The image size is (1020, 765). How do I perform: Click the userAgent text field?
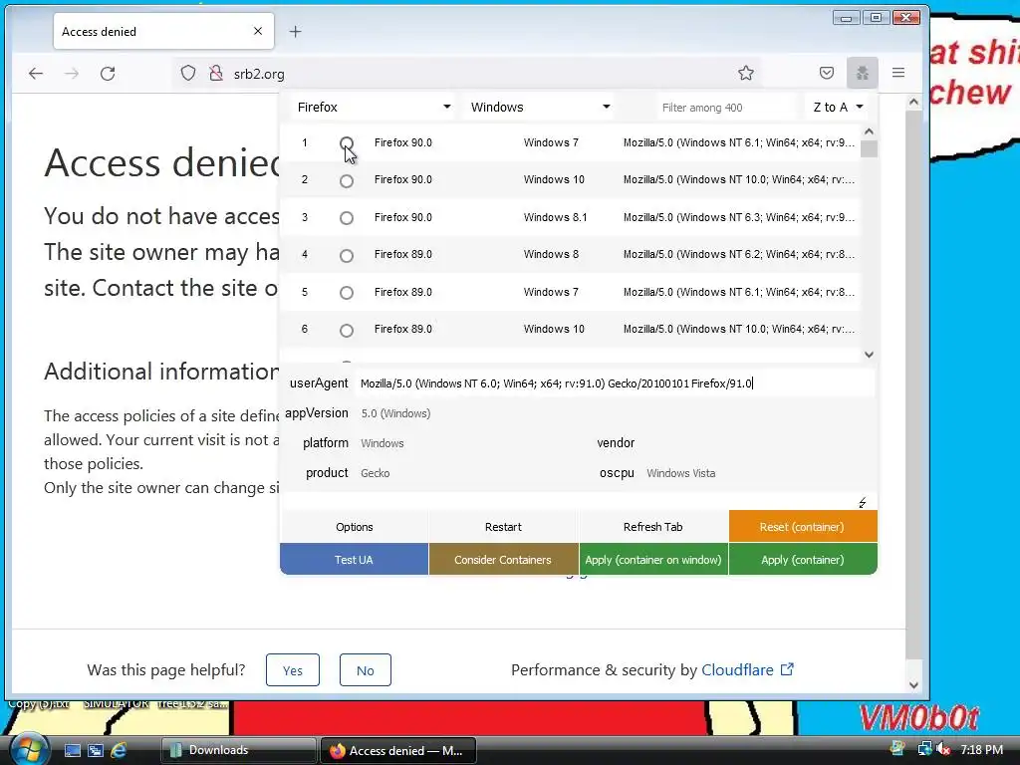click(615, 383)
